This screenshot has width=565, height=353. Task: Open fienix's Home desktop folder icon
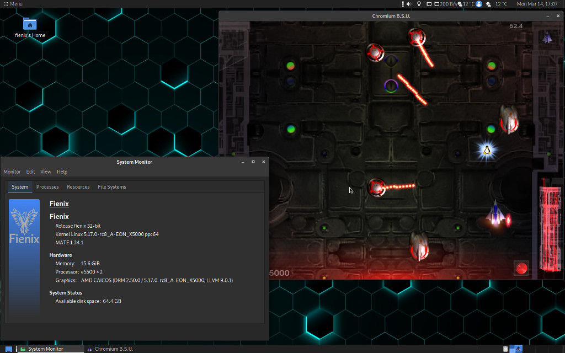[x=30, y=28]
